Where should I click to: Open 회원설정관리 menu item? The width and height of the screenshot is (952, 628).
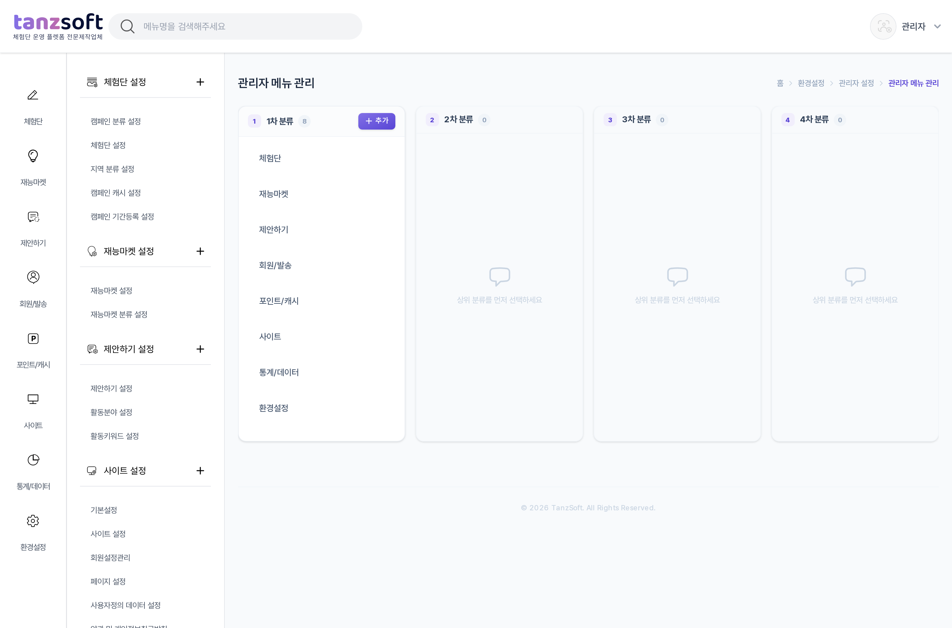[110, 558]
